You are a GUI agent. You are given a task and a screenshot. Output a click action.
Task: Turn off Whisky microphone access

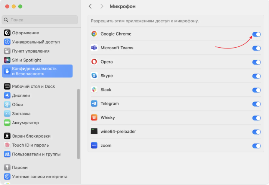[256, 118]
